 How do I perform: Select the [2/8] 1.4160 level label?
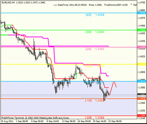95,49
